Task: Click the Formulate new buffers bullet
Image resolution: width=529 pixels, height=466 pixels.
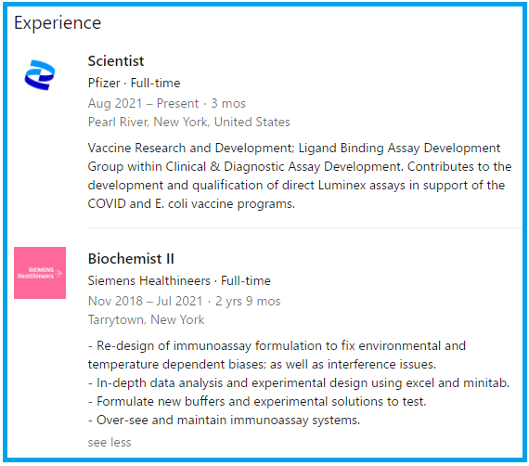Action: tap(257, 402)
